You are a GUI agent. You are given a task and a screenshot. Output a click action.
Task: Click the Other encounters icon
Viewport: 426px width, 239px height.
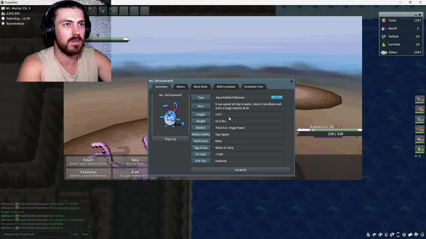click(x=384, y=52)
